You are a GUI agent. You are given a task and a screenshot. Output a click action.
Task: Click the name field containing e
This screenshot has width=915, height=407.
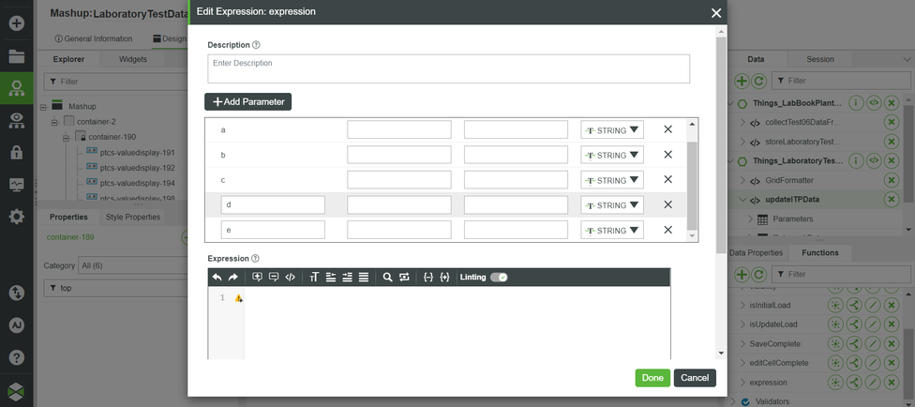tap(273, 230)
